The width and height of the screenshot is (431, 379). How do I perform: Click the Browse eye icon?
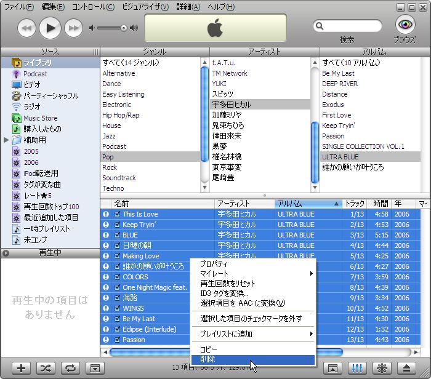click(x=405, y=25)
